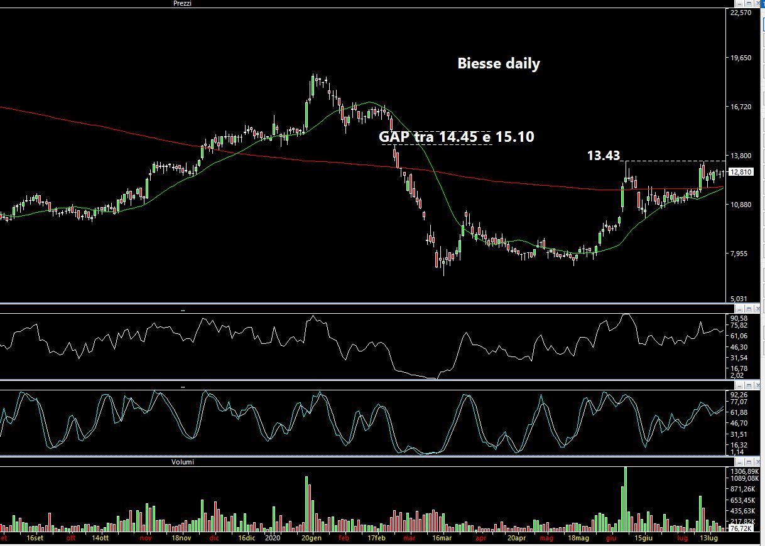Click the 16,720 price axis value
765x546 pixels.
[741, 107]
